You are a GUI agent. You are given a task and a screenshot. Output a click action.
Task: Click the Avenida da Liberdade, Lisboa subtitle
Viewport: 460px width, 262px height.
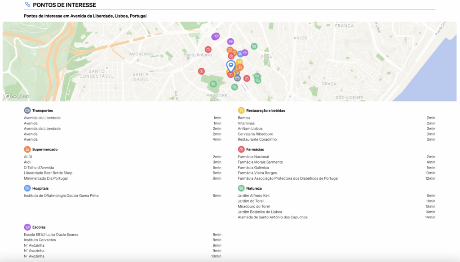tap(85, 16)
